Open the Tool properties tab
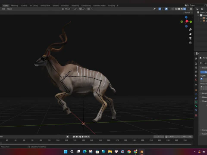The height and width of the screenshot is (155, 207). pyautogui.click(x=196, y=59)
